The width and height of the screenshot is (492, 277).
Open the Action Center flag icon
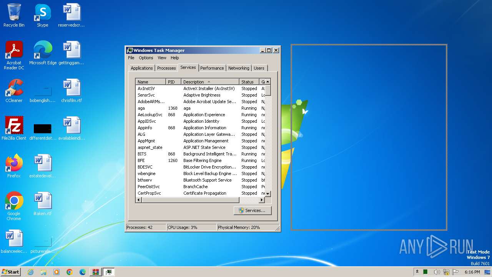455,272
